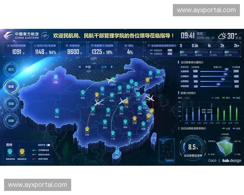
Task: Click the 出港国内 progress bar
Action: tap(216, 76)
